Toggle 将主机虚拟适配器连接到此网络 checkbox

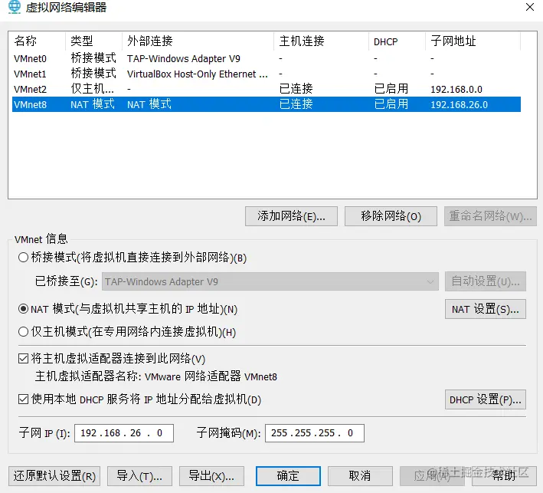(x=23, y=359)
